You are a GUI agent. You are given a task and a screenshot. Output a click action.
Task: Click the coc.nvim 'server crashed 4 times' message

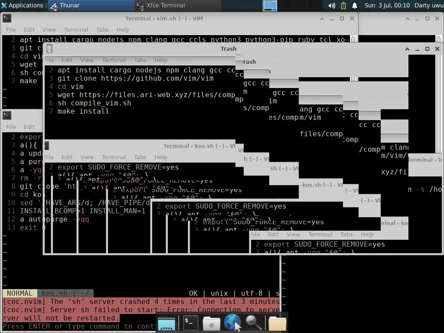click(141, 302)
